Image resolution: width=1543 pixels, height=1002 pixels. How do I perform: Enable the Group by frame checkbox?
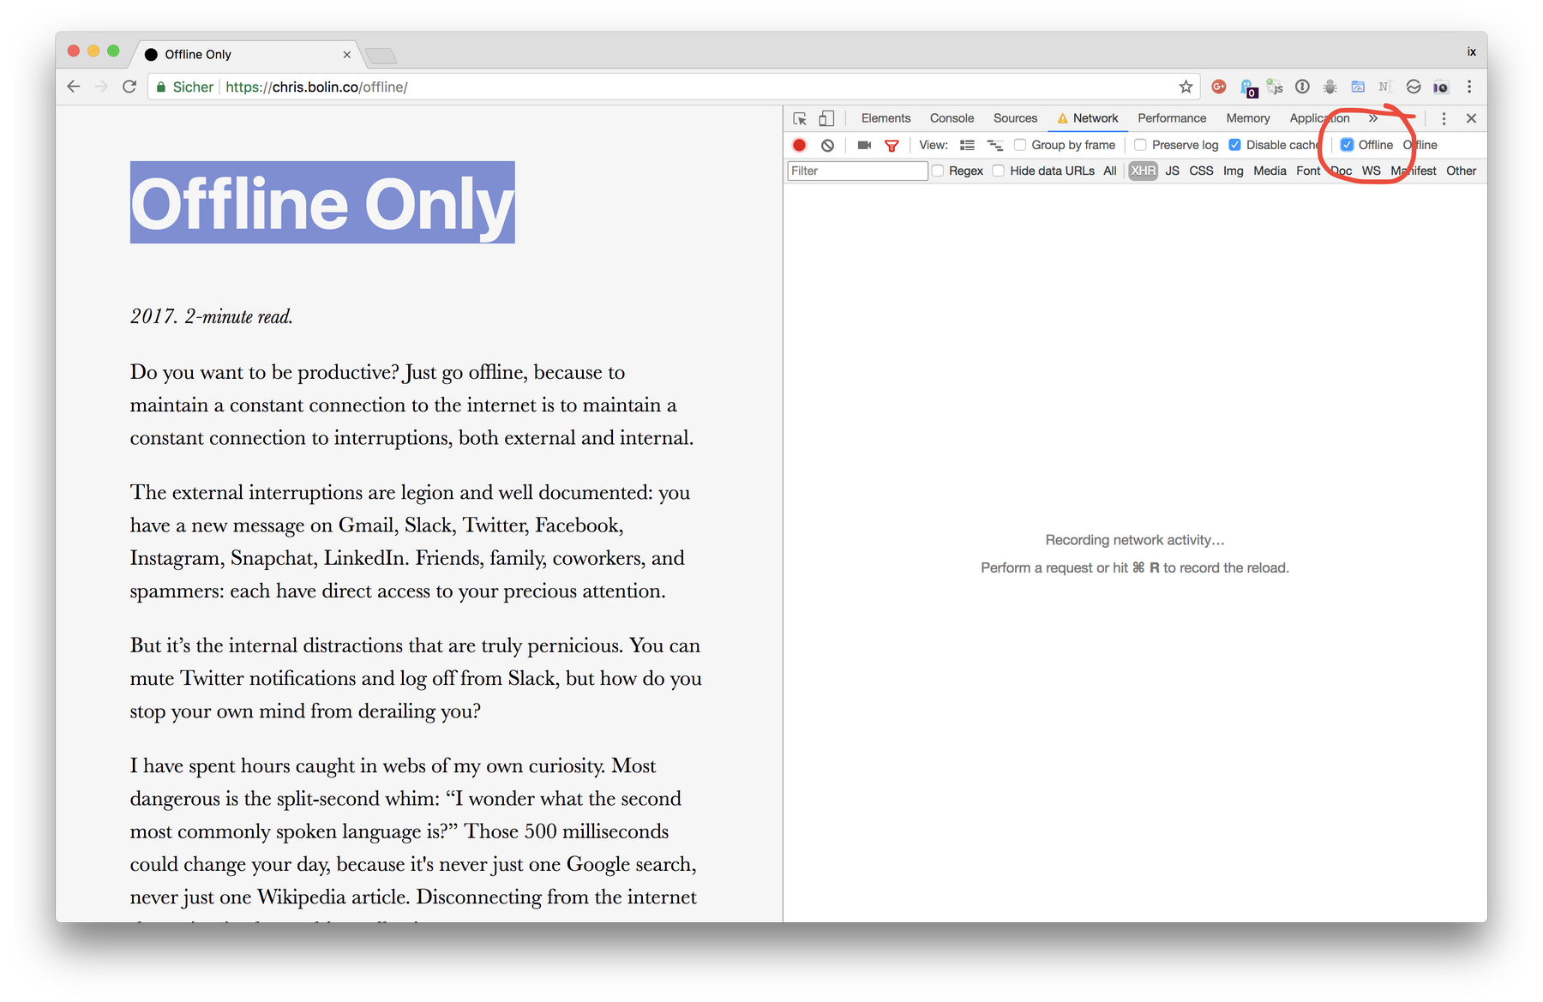[x=1020, y=145]
